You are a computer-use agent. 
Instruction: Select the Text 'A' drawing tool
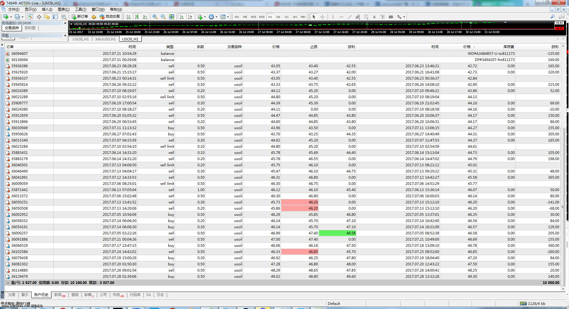click(x=374, y=17)
